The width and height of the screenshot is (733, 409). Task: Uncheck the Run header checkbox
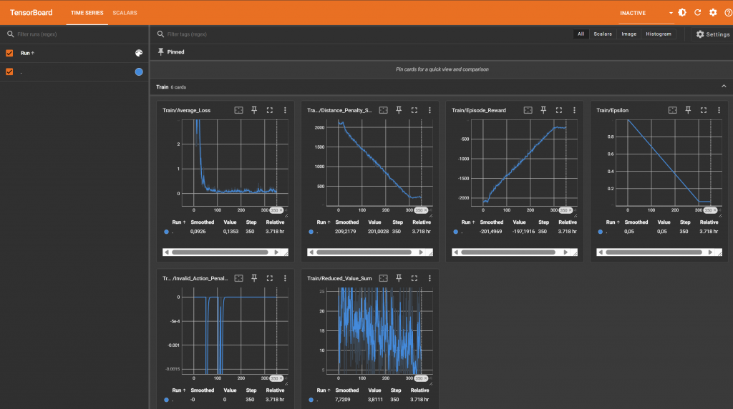click(x=9, y=53)
